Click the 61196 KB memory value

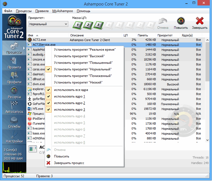click(x=150, y=89)
